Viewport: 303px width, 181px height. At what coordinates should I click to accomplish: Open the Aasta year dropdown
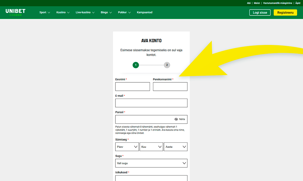(x=175, y=147)
